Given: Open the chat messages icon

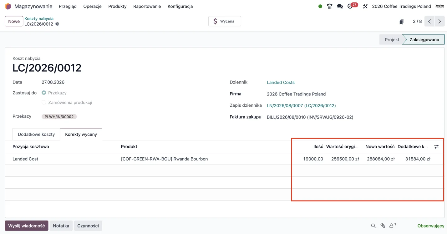Looking at the screenshot, I should point(340,6).
